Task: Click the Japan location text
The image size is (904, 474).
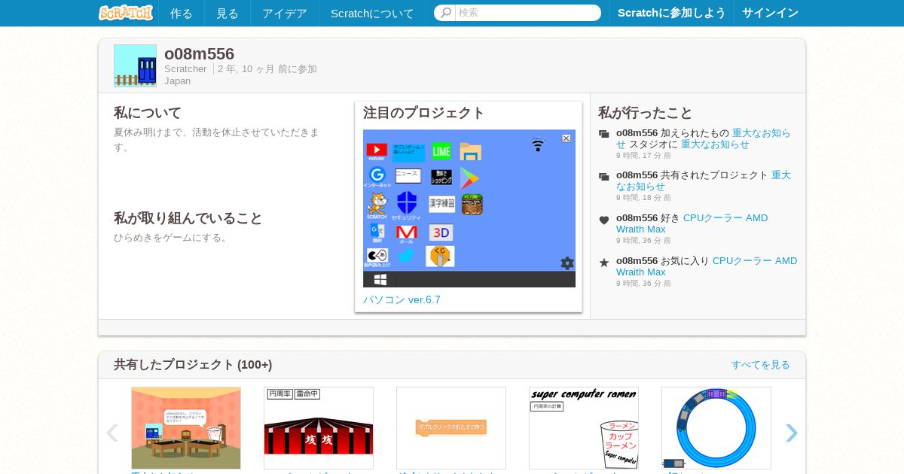Action: [178, 81]
